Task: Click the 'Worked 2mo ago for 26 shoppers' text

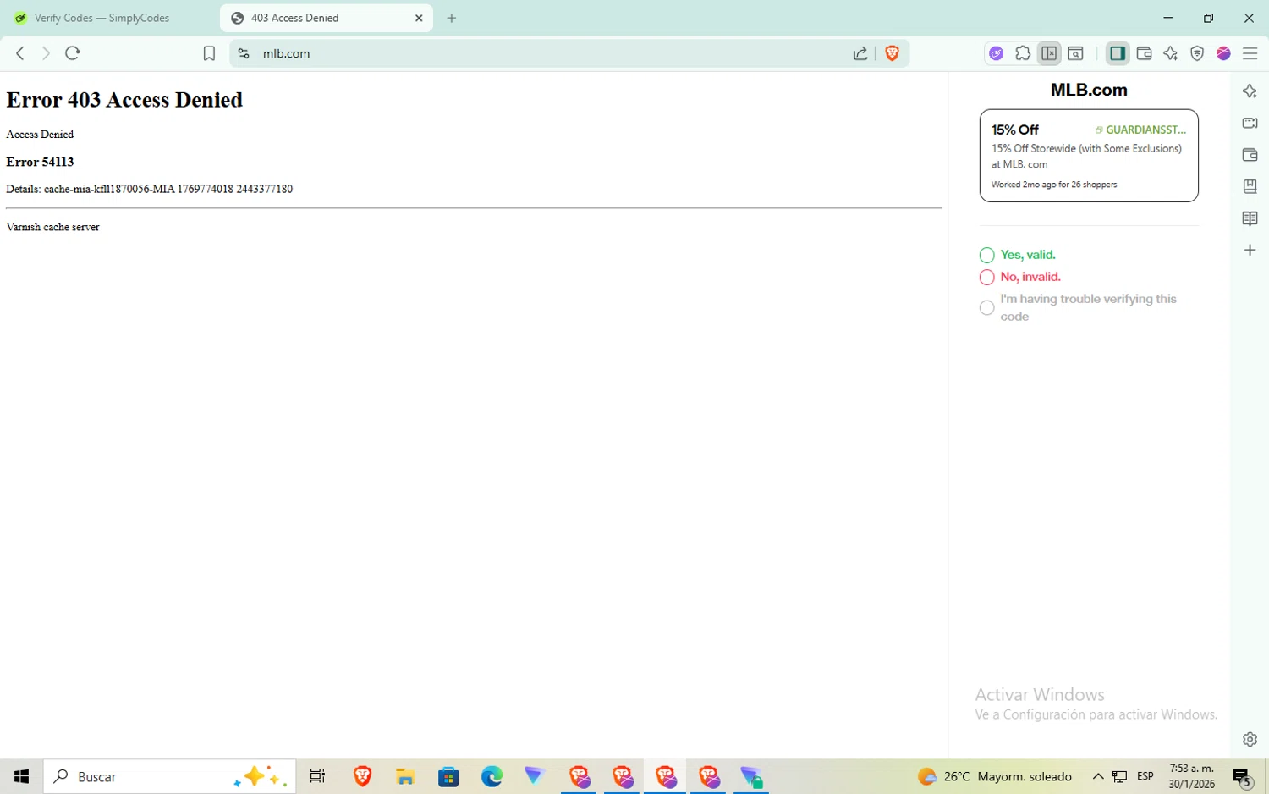Action: [1054, 185]
